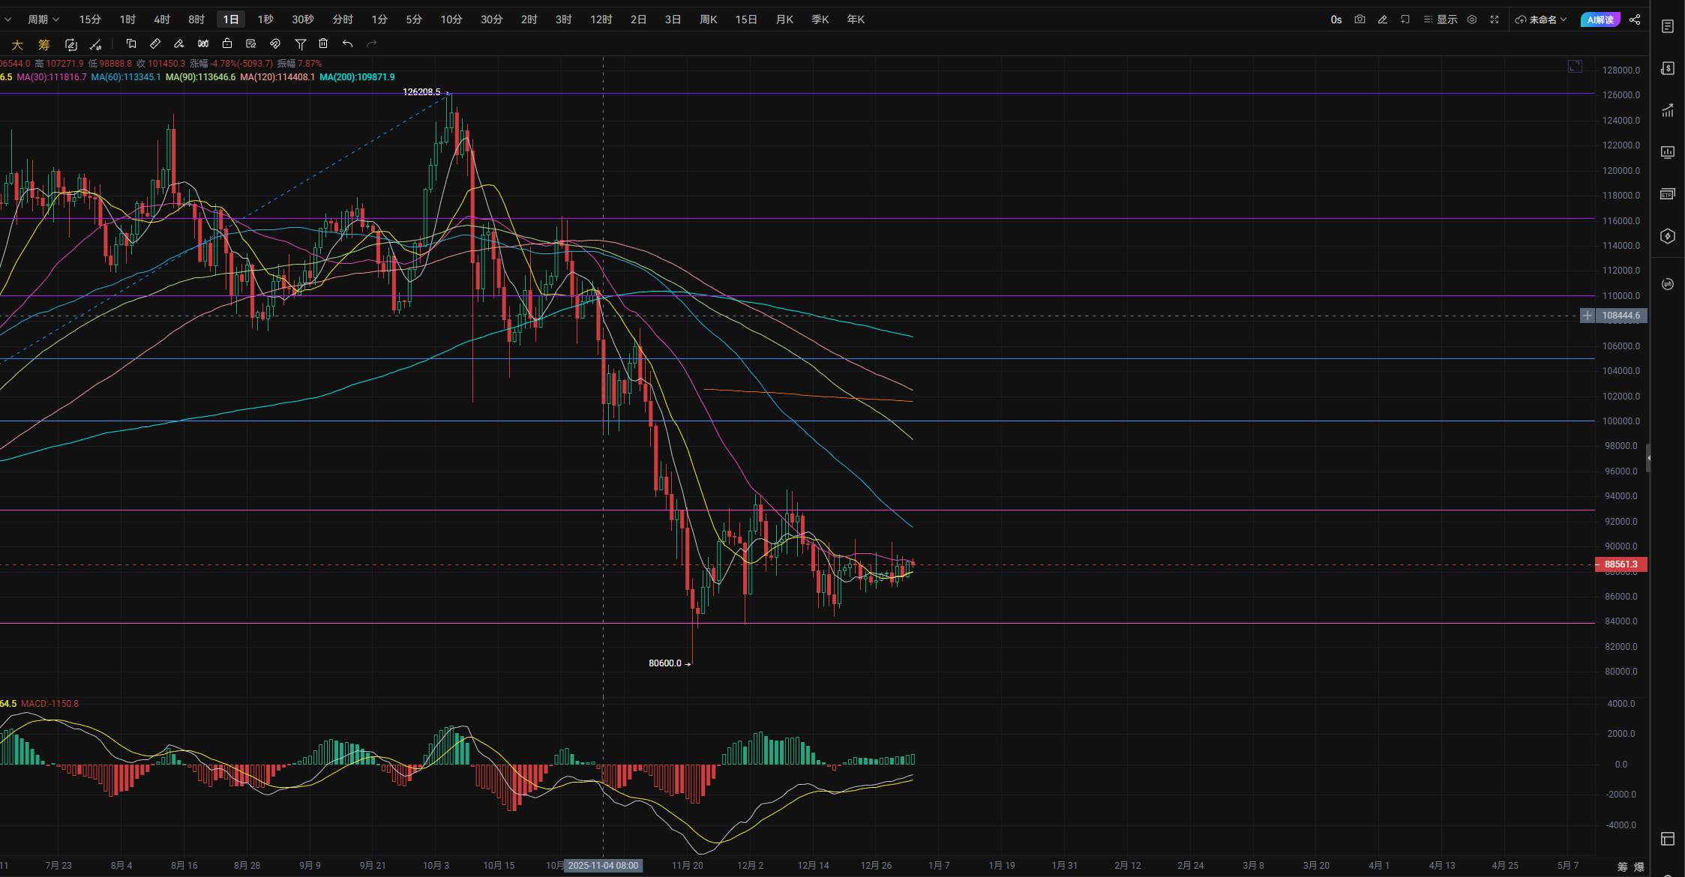Switch to the 4时 timeframe tab
The height and width of the screenshot is (877, 1685).
click(x=162, y=19)
